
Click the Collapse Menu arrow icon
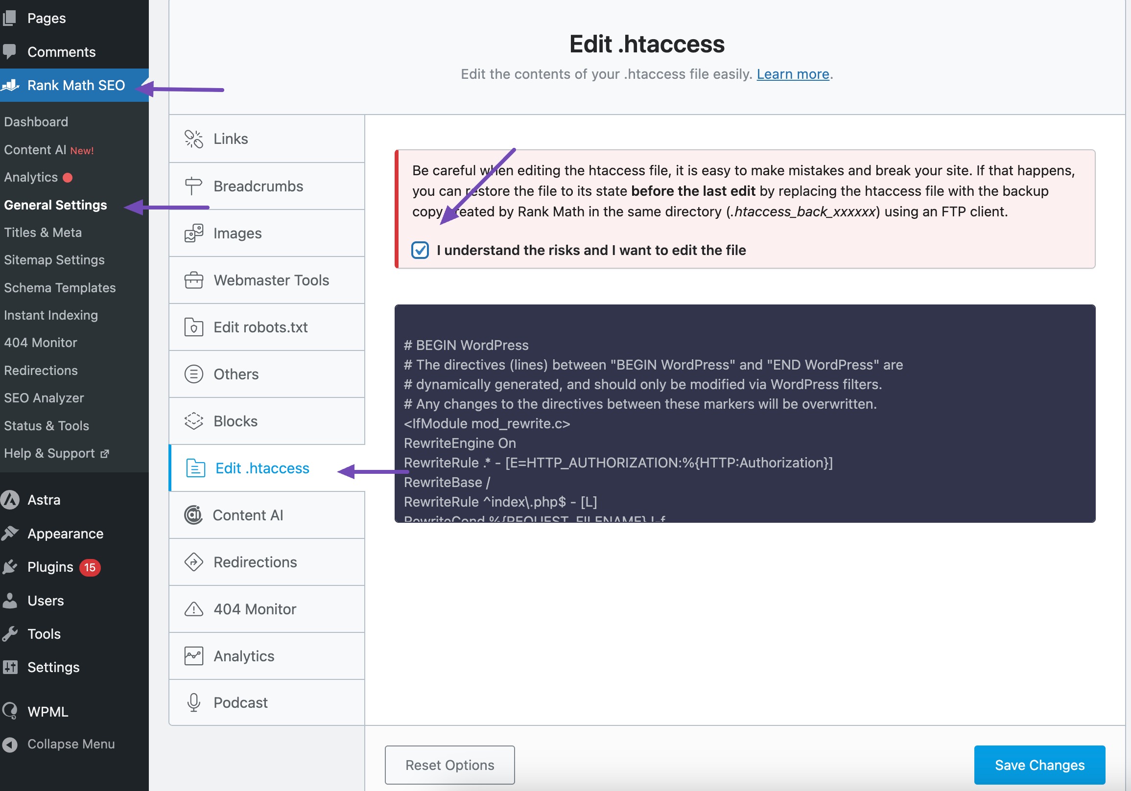10,744
